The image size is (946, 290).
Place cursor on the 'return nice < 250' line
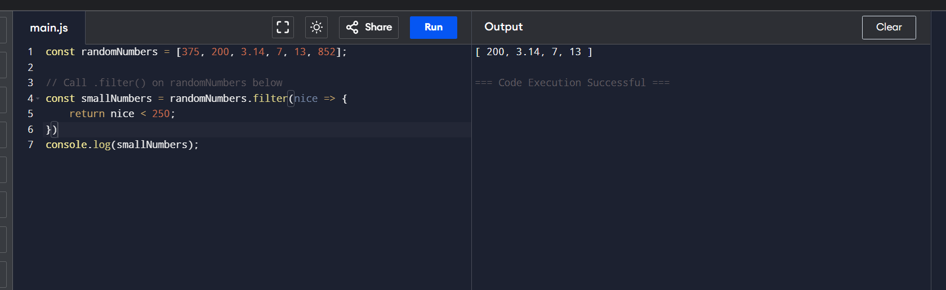click(122, 114)
